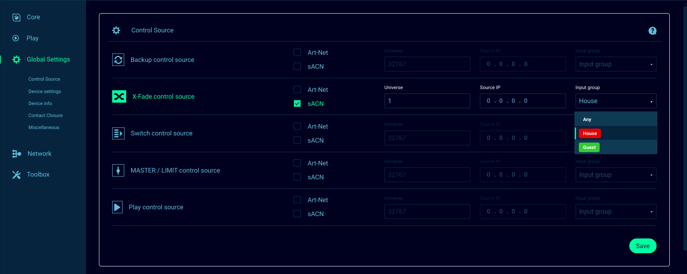Select the green Guest input group

[x=589, y=147]
